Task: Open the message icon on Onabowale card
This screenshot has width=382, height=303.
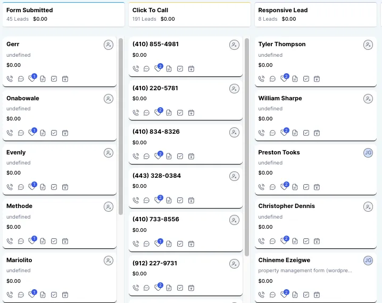Action: point(21,133)
